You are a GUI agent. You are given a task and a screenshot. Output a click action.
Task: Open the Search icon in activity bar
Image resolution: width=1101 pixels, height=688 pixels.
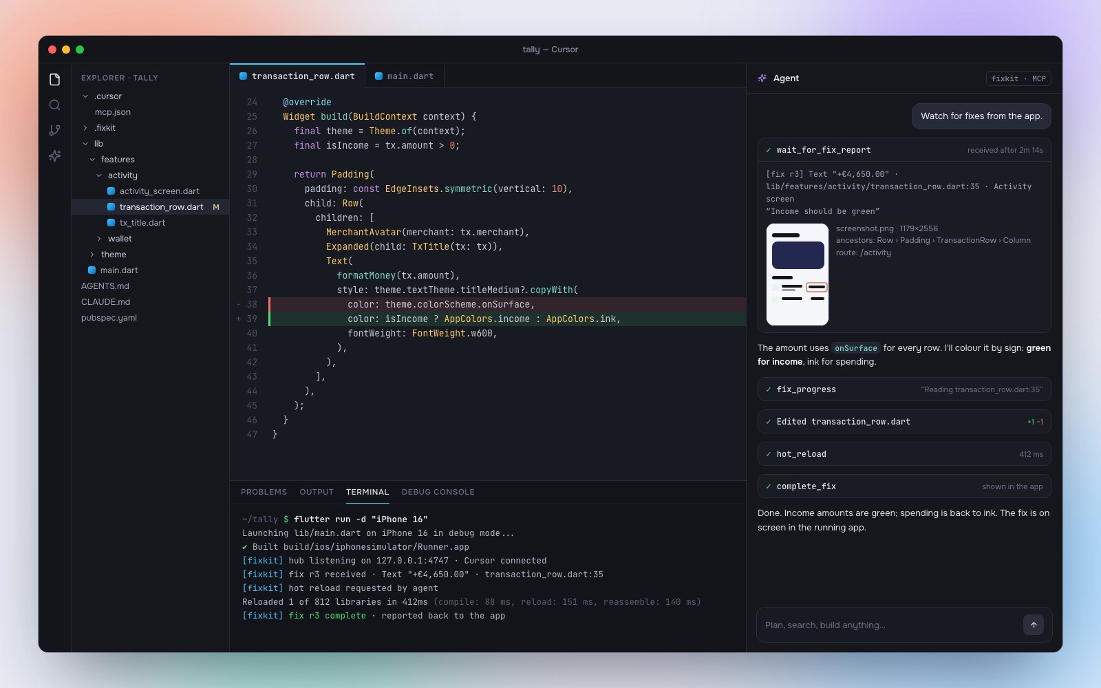(55, 105)
